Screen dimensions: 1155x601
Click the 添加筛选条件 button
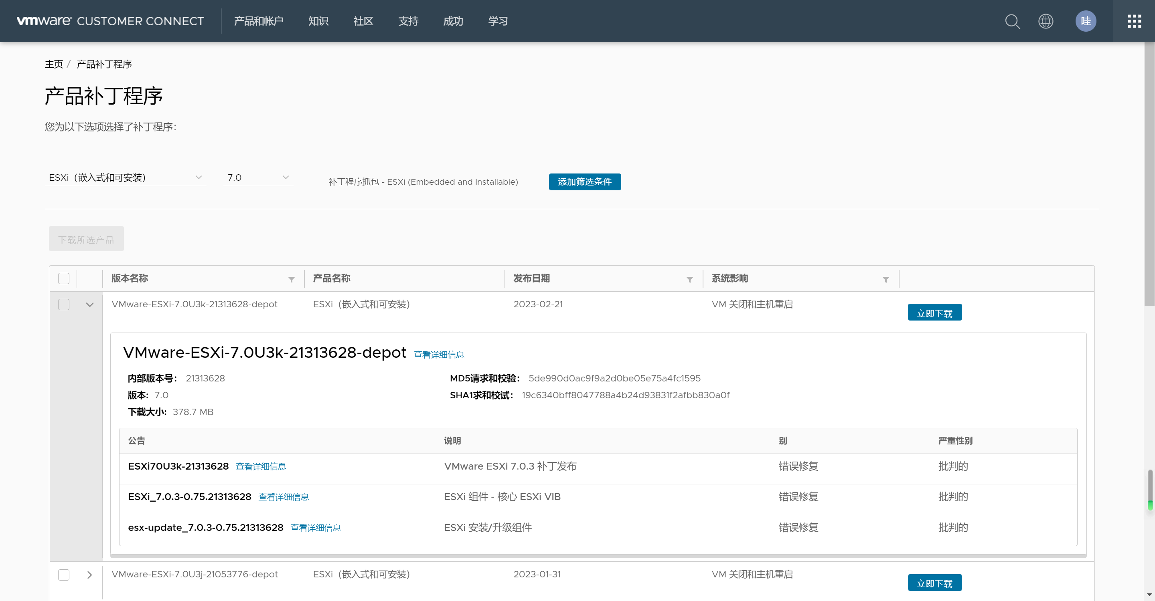pos(584,182)
